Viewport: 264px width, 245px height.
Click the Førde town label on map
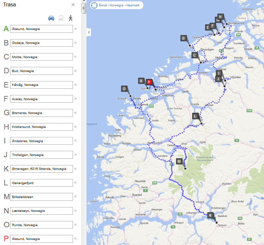click(x=144, y=187)
